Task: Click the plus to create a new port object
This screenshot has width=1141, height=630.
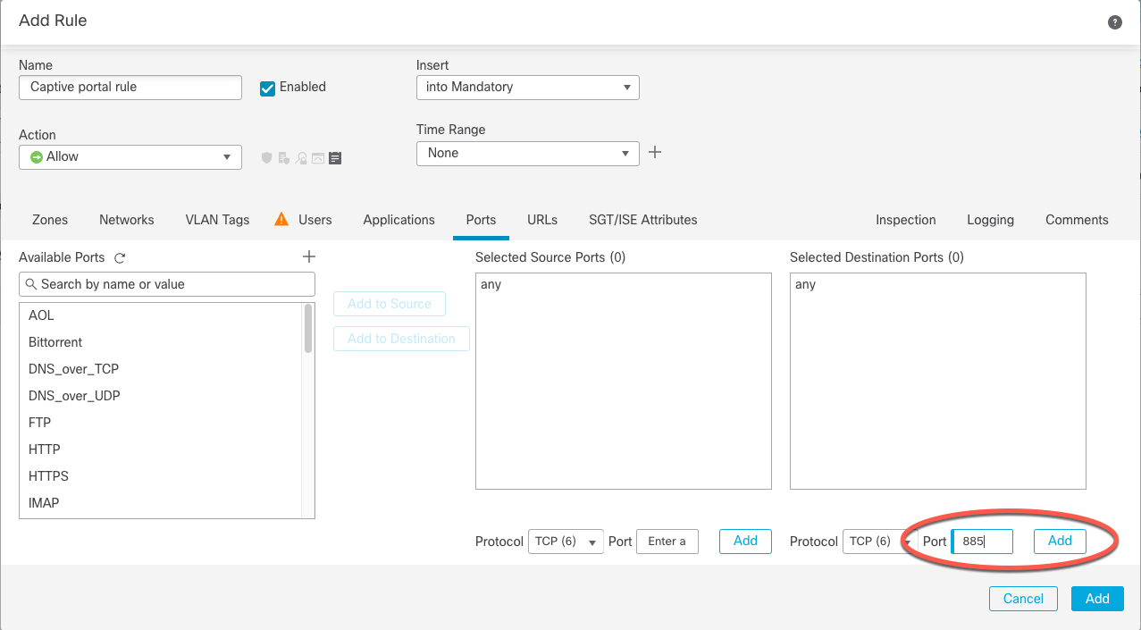Action: 308,256
